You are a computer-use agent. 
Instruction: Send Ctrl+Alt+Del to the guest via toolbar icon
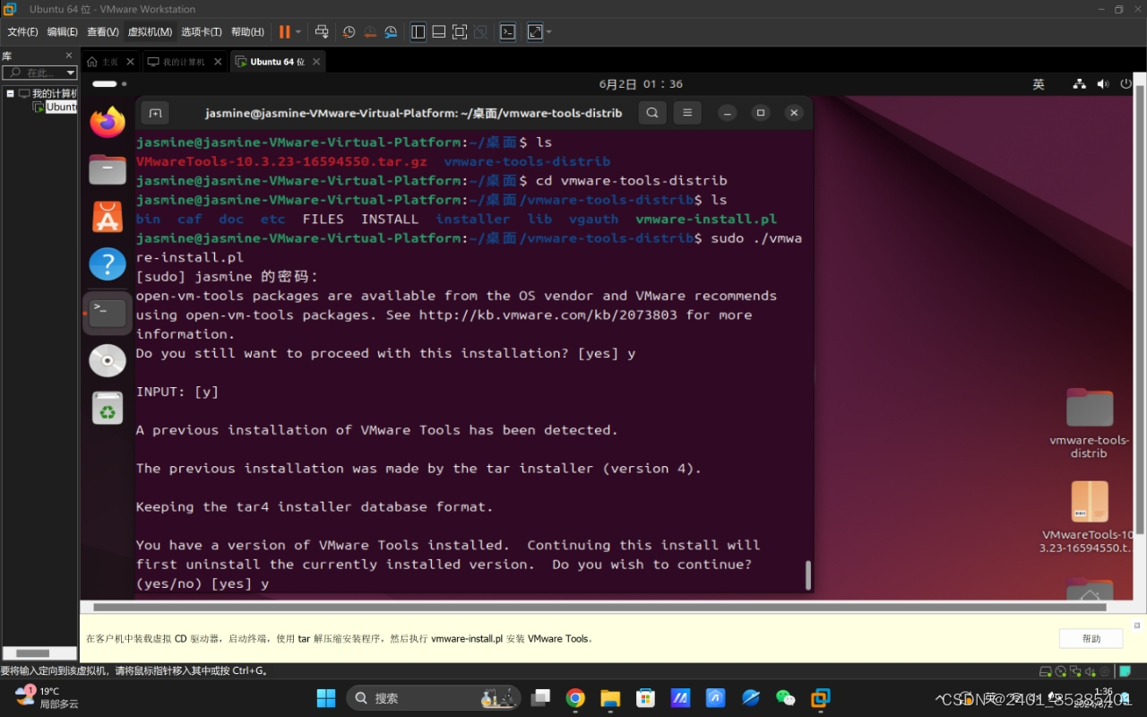click(322, 31)
